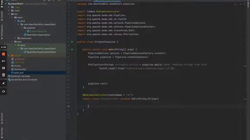Click the restart recording arrow icon

pyautogui.click(x=4, y=61)
